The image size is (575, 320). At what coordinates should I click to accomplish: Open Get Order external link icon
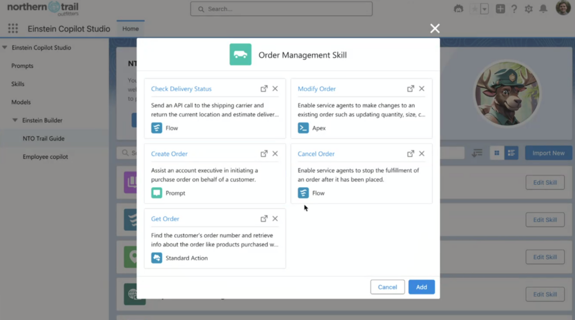264,219
